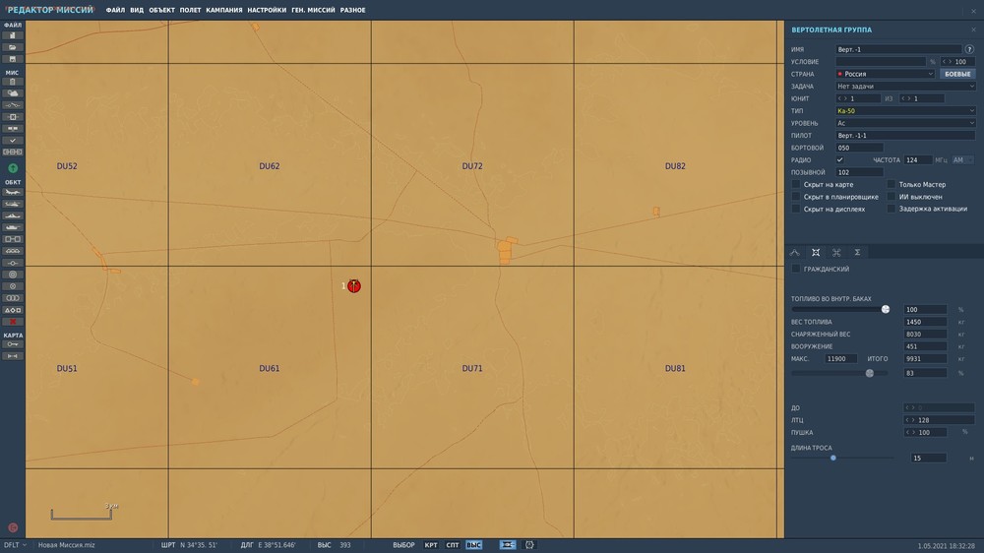Select the helicopter group placement tool
984x553 pixels.
13,204
